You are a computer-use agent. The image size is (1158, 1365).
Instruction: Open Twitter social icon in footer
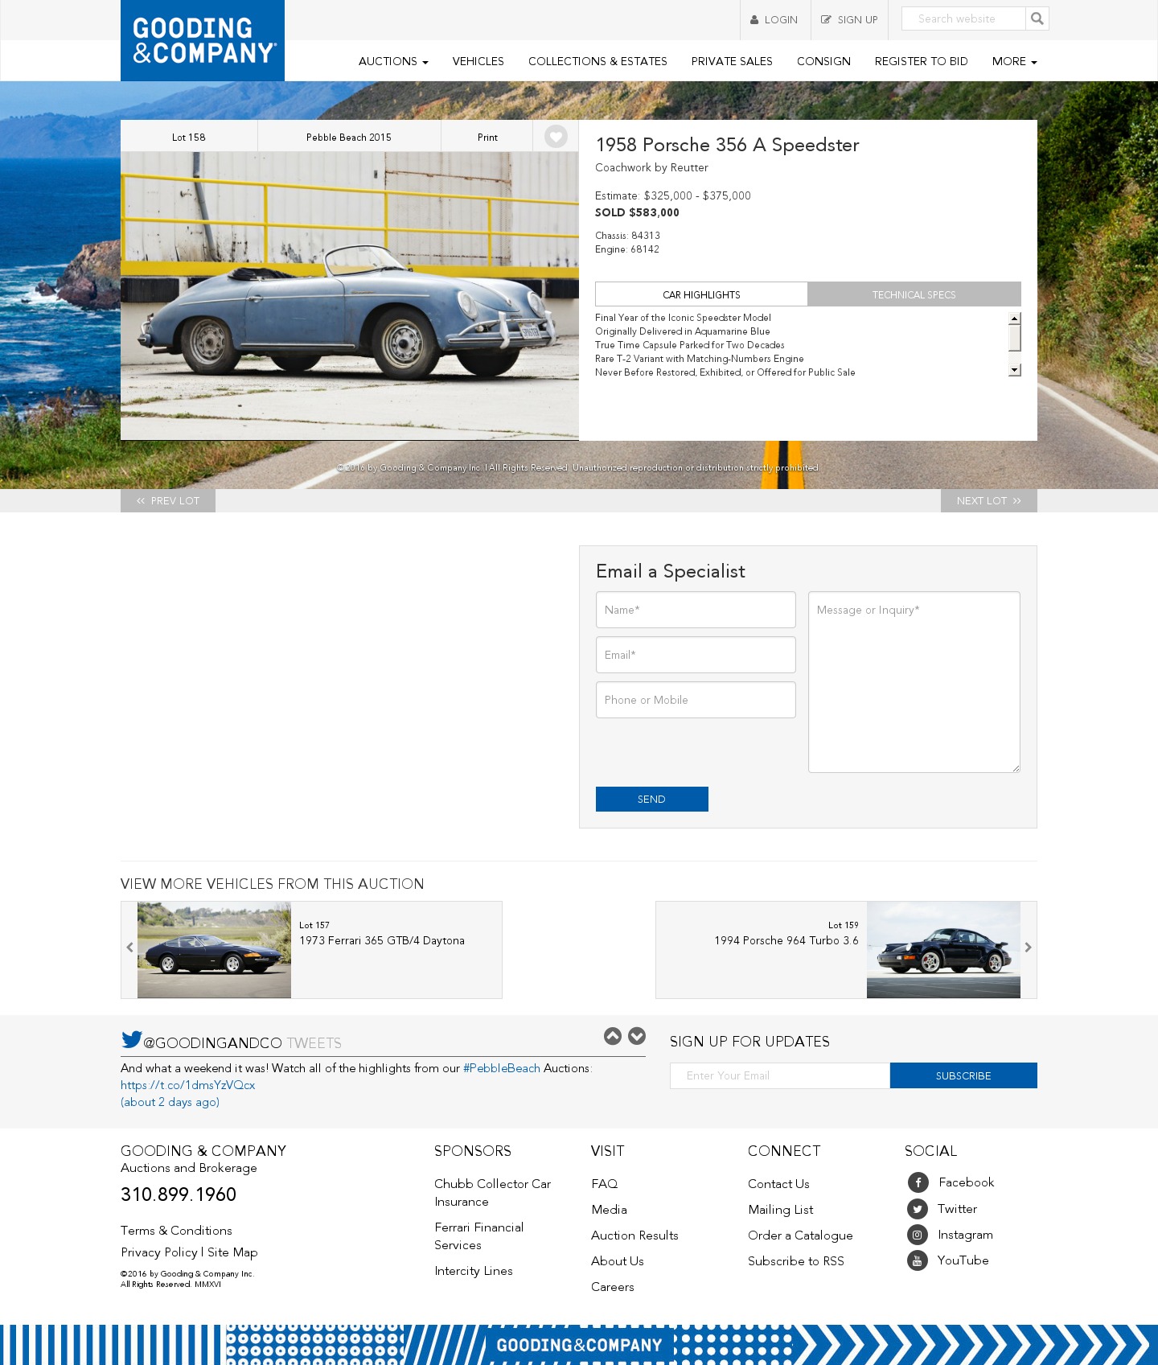click(918, 1209)
